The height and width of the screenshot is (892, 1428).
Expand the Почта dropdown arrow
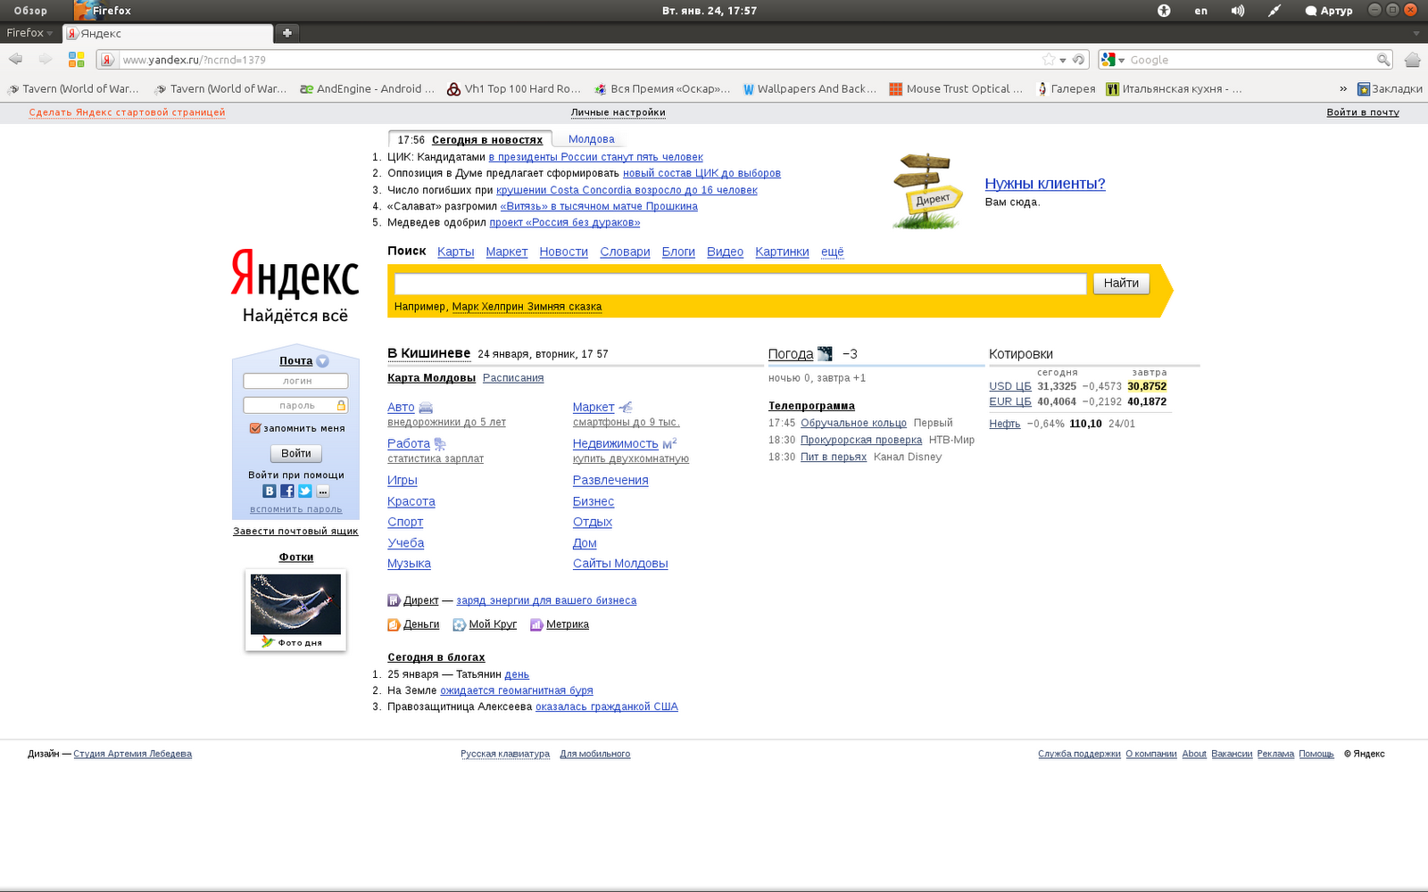pyautogui.click(x=322, y=361)
